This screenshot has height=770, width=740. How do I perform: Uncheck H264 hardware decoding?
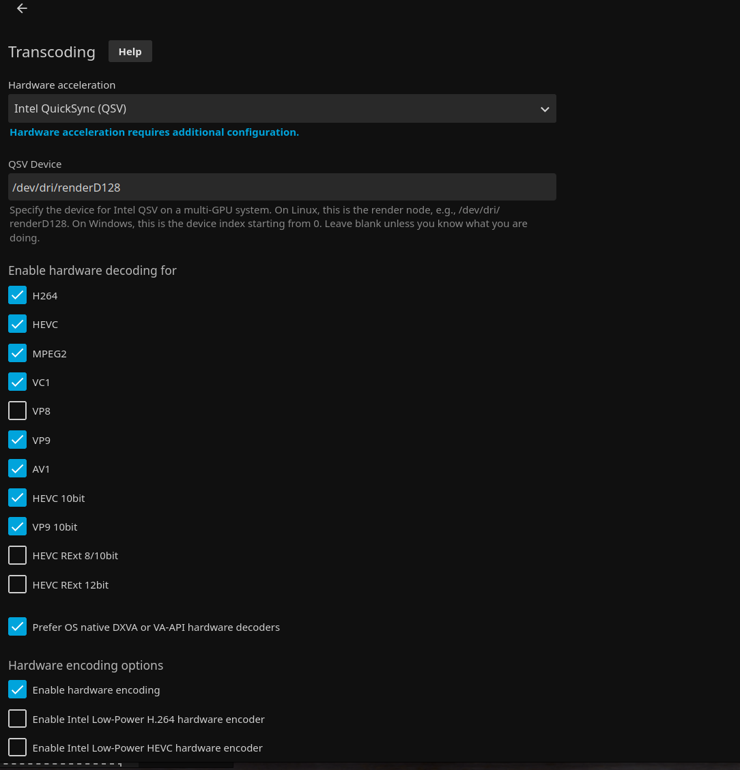(18, 295)
